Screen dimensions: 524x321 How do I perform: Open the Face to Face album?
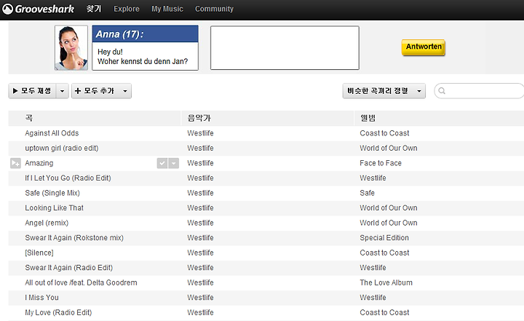(x=381, y=163)
